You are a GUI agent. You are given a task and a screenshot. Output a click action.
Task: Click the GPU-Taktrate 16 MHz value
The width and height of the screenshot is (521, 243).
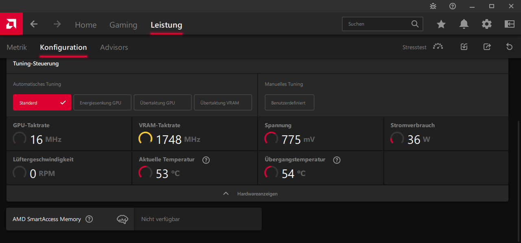pyautogui.click(x=46, y=139)
